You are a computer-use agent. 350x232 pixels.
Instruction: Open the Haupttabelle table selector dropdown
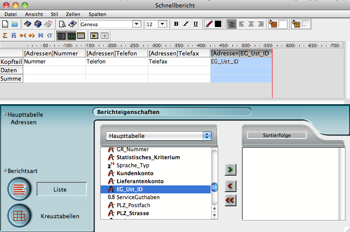159,136
